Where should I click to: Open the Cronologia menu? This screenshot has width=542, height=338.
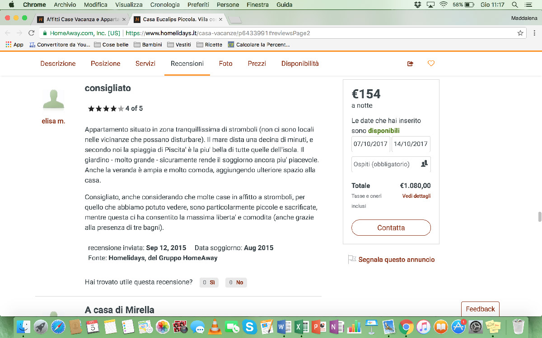point(164,5)
